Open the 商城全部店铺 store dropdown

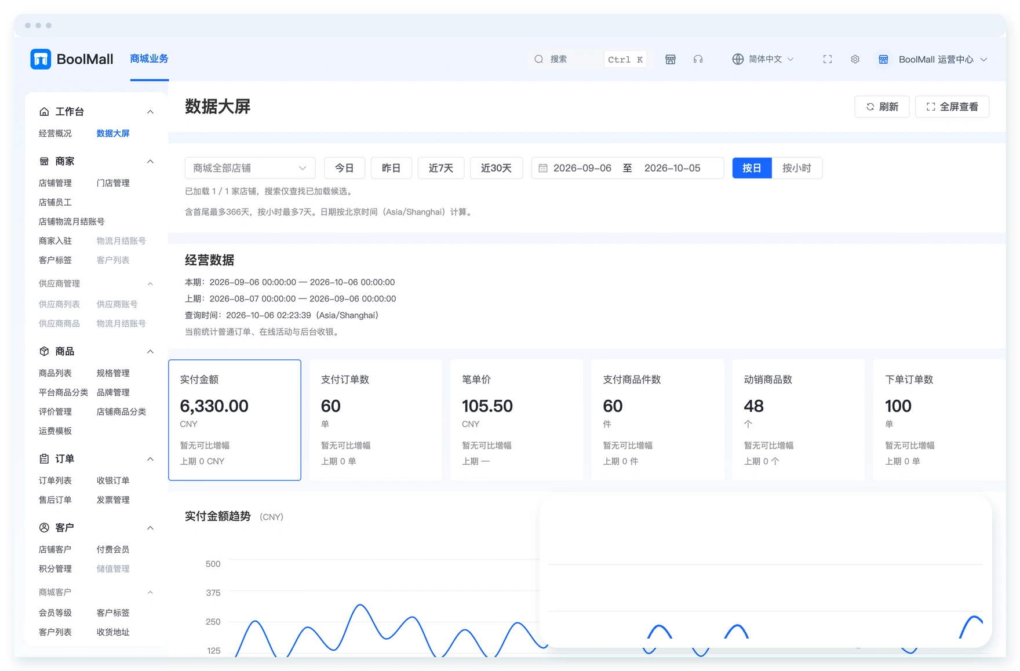(x=250, y=168)
